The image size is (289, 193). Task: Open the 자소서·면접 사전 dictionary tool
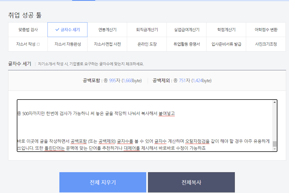coord(107,44)
